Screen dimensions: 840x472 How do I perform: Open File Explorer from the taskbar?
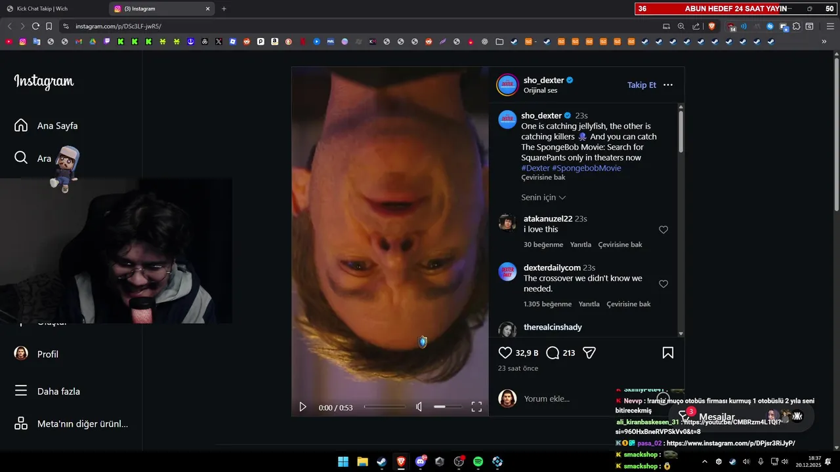point(362,462)
